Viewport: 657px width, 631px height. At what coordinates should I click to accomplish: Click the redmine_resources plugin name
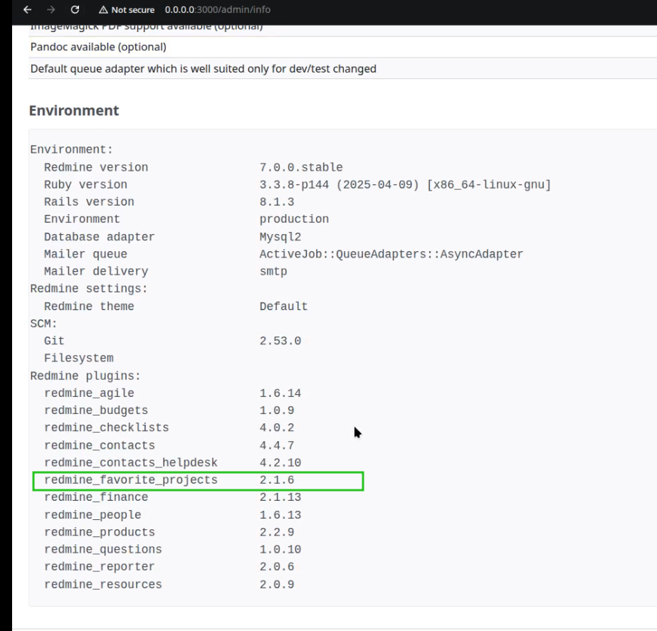103,585
